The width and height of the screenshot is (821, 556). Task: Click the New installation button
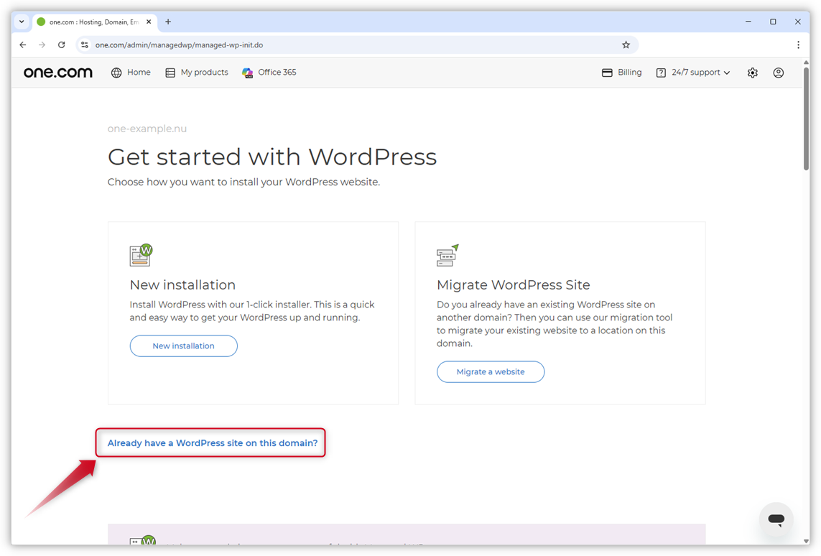click(x=183, y=346)
